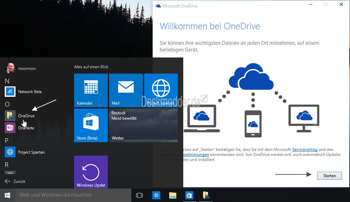This screenshot has height=202, width=350.
Task: Open the OneNote app icon
Action: coord(10,128)
